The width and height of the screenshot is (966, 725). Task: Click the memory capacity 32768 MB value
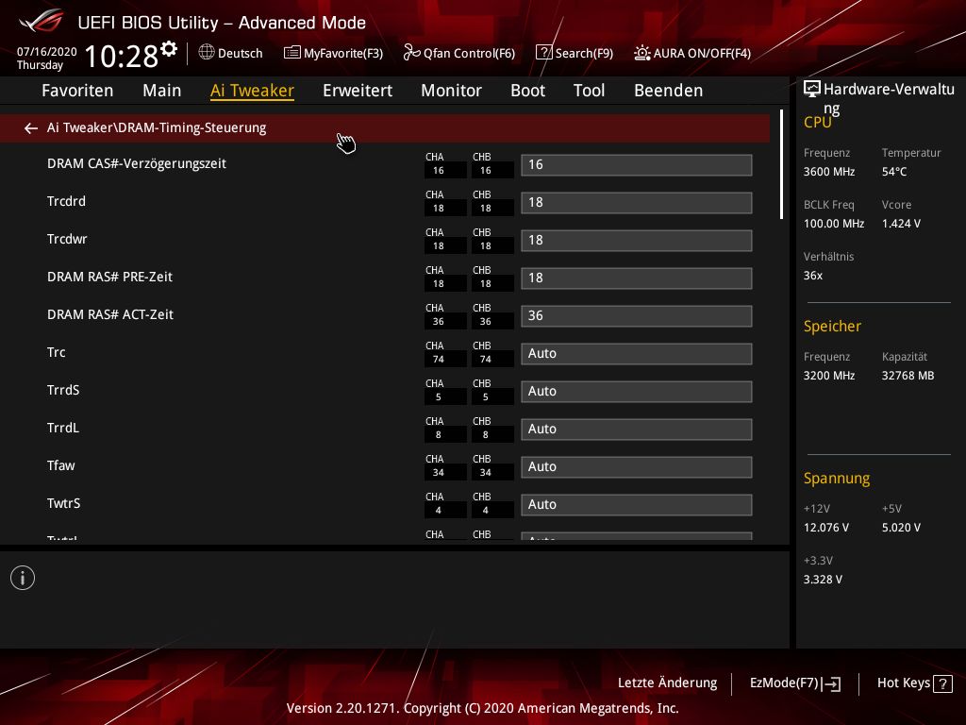(908, 376)
